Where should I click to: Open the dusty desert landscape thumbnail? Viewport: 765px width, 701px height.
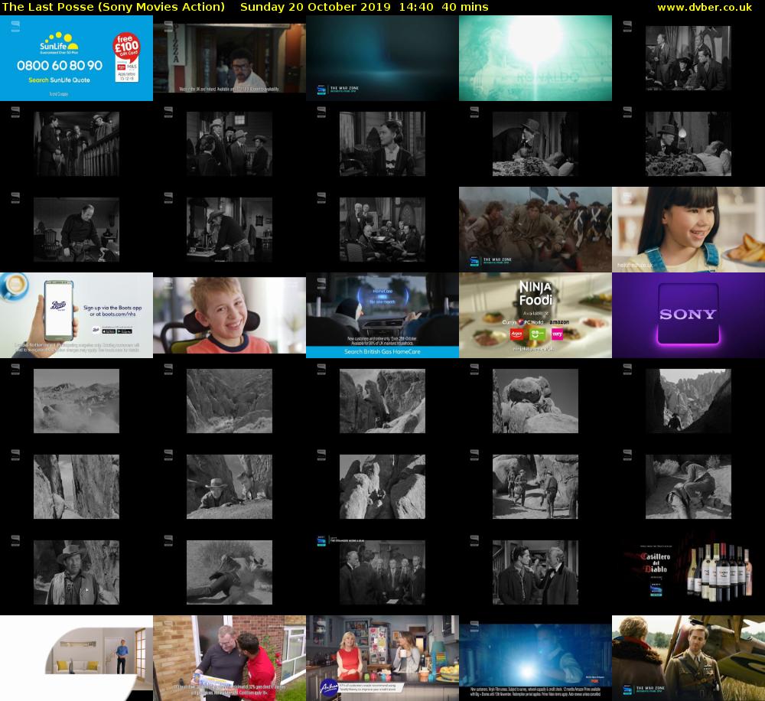(76, 401)
